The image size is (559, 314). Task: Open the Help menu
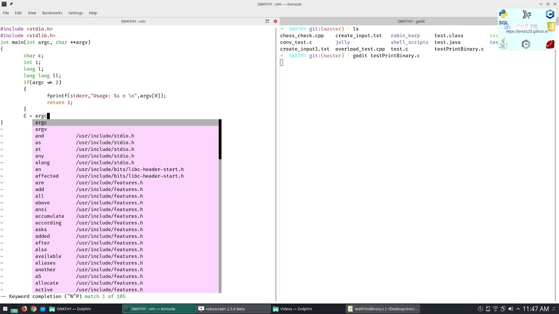[x=93, y=13]
